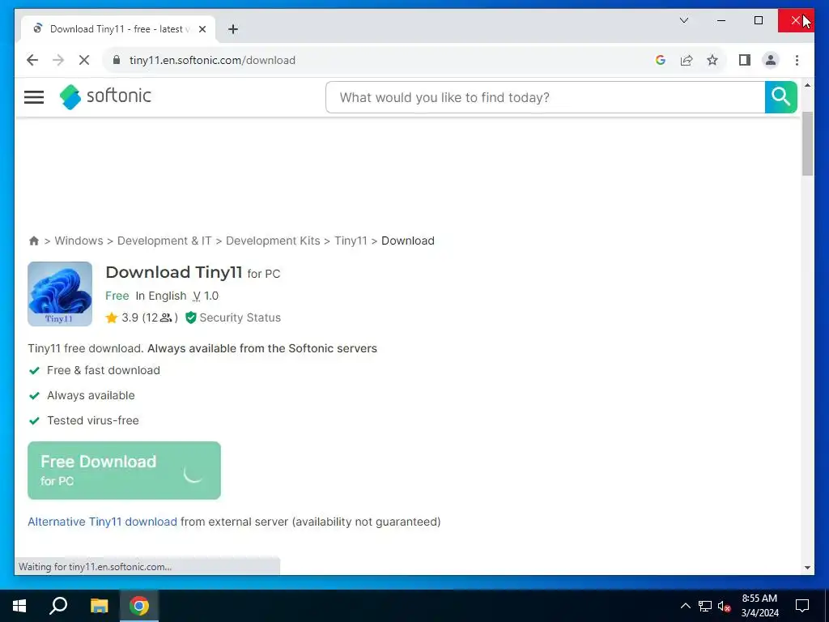Open Alternative Tiny11 download link

coord(103,522)
